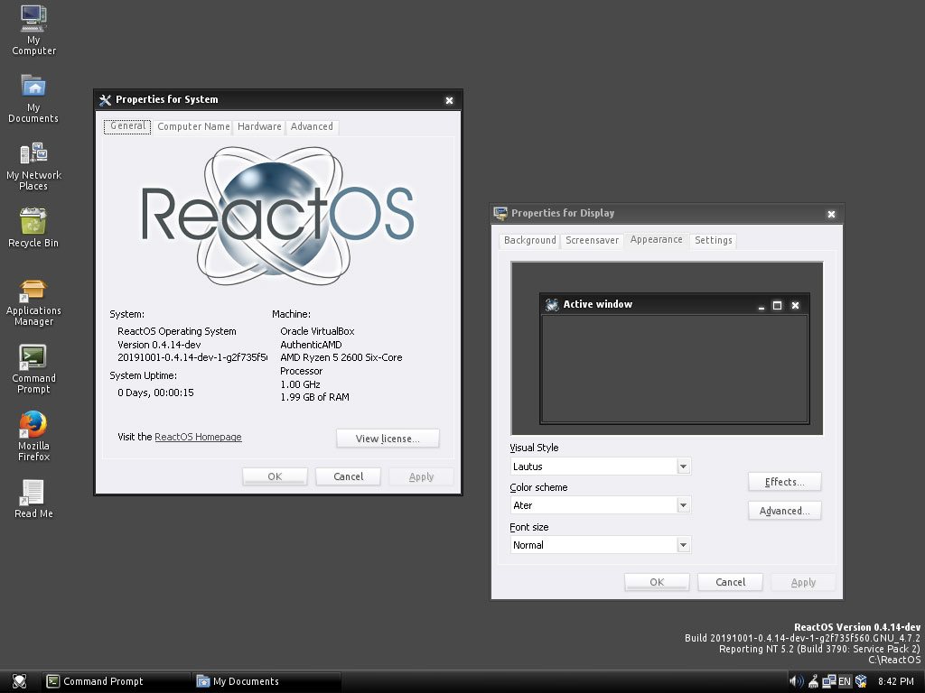The width and height of the screenshot is (925, 693).
Task: Click the VirtualBox Guest Additions tray icon
Action: pyautogui.click(x=861, y=680)
